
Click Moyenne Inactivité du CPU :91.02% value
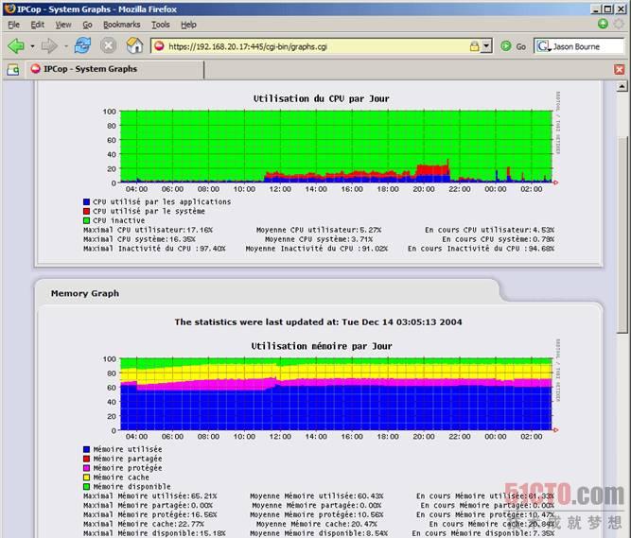(x=317, y=249)
